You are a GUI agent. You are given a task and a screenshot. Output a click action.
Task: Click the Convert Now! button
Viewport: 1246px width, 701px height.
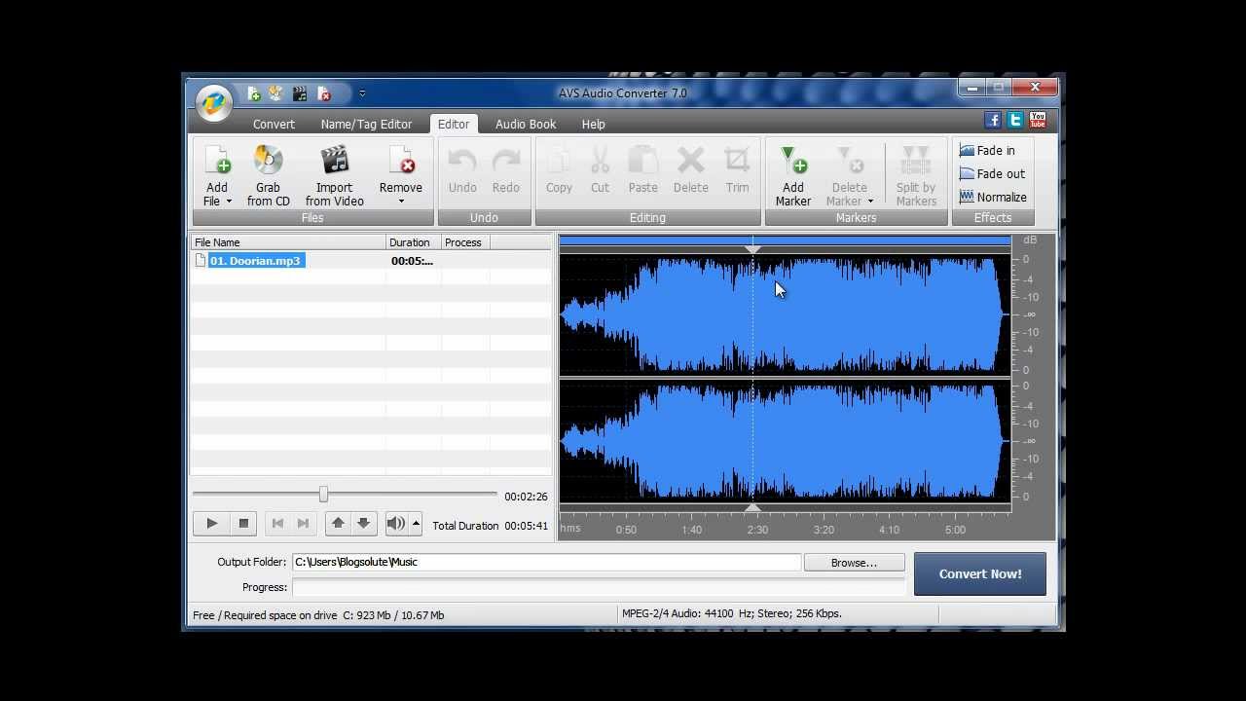(980, 574)
